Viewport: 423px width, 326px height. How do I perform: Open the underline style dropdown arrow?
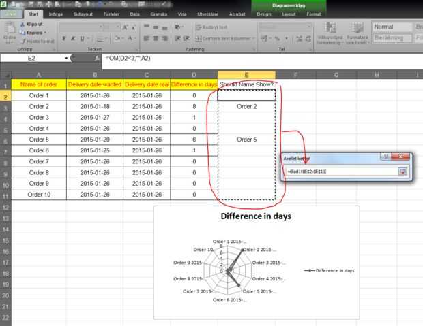pyautogui.click(x=88, y=39)
